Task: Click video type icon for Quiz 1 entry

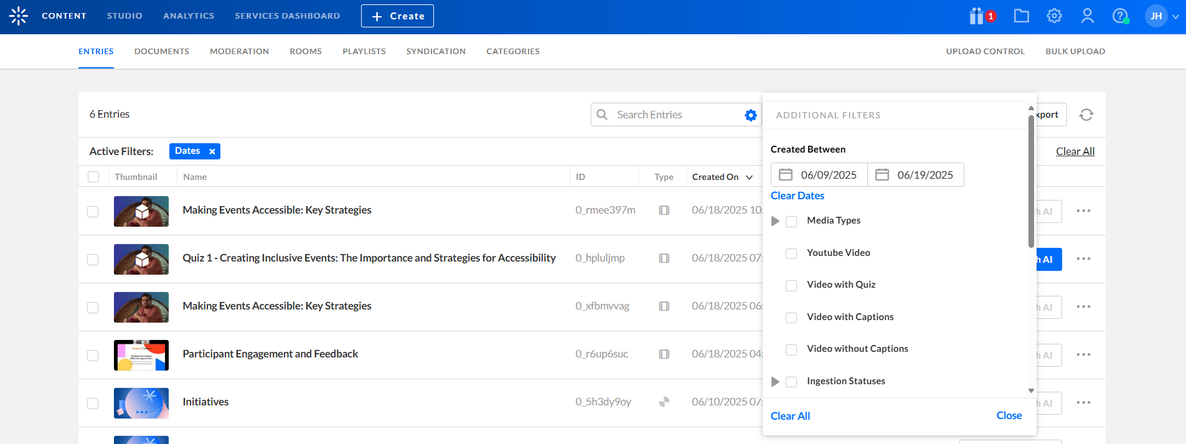Action: coord(664,258)
